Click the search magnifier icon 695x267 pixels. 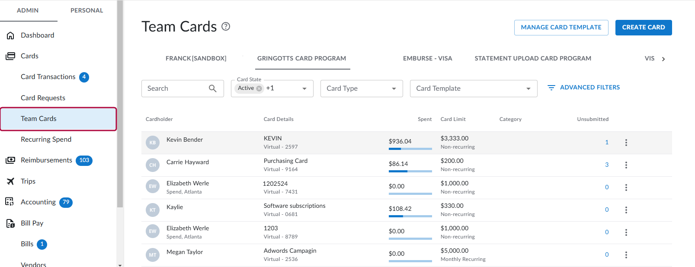(x=212, y=89)
